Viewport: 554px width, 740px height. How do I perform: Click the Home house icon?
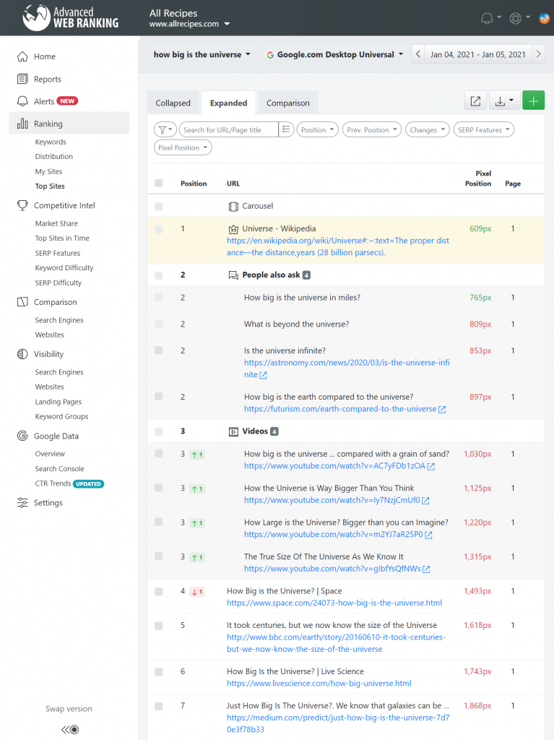click(x=22, y=56)
